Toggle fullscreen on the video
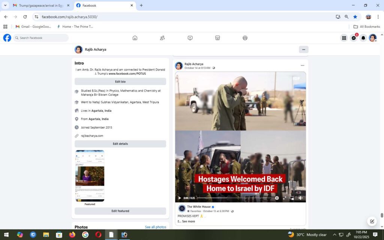 (285, 198)
